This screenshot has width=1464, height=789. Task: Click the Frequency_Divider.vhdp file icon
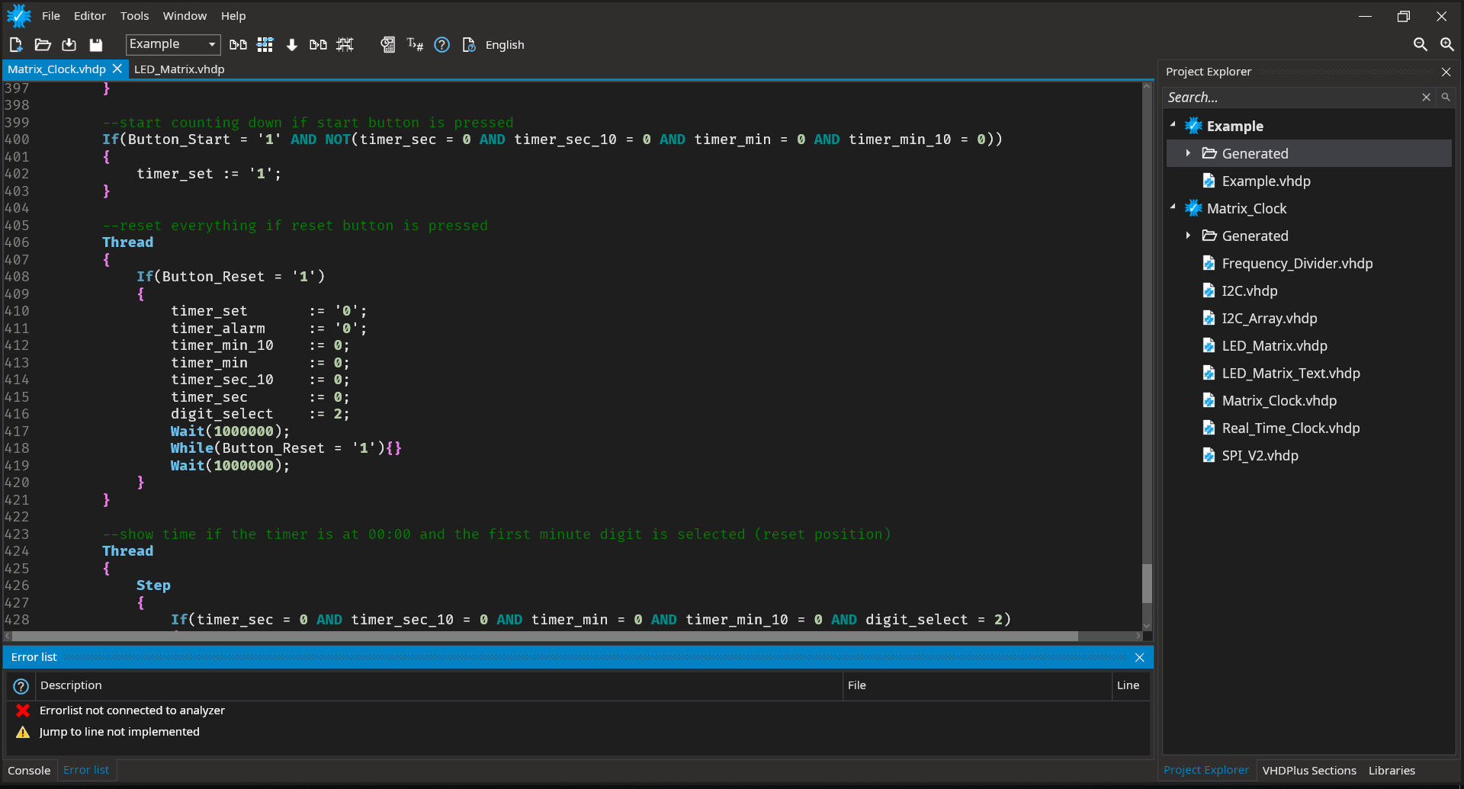[1209, 263]
